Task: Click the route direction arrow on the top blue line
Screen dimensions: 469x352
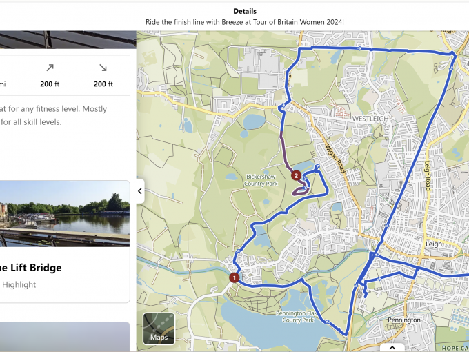Action: pos(360,48)
